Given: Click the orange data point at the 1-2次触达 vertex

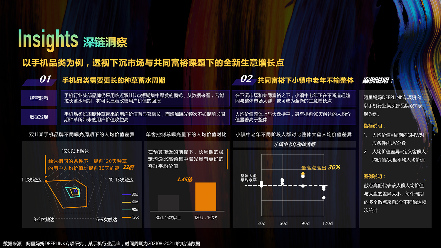Looking at the screenshot, I should (46, 181).
